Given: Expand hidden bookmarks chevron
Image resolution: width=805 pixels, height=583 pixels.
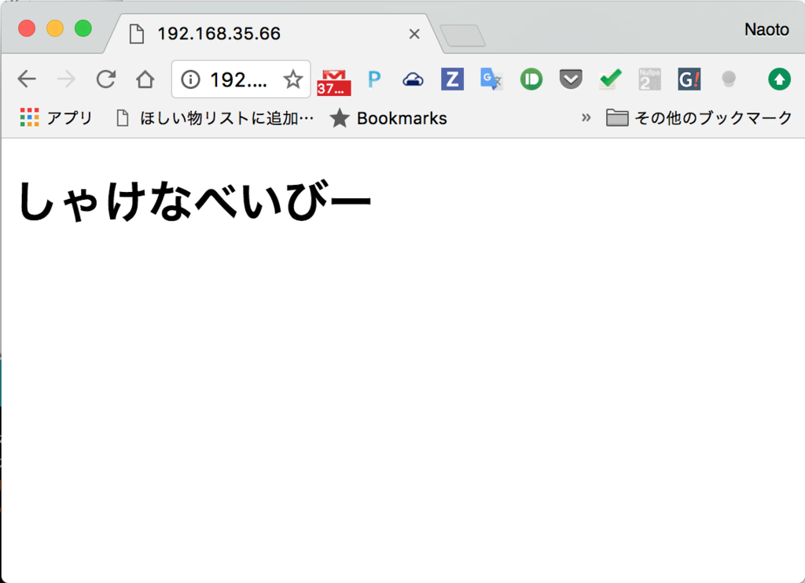Looking at the screenshot, I should pos(586,118).
